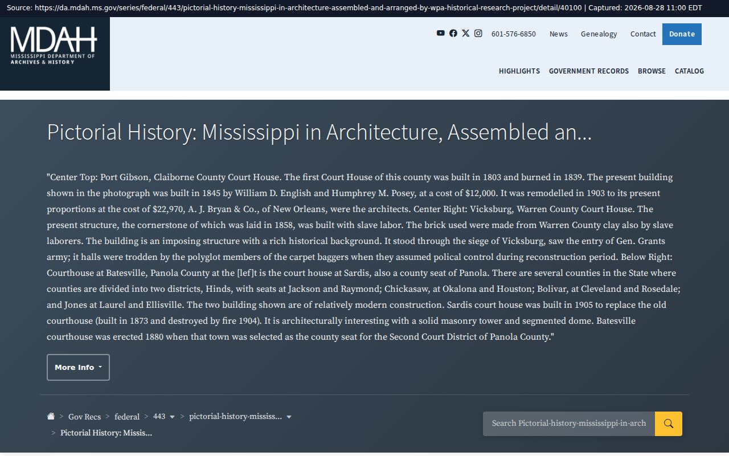Click the Donate button

[682, 34]
